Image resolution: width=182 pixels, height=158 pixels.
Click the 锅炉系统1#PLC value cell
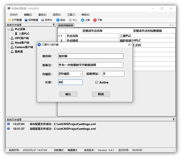(x=147, y=40)
